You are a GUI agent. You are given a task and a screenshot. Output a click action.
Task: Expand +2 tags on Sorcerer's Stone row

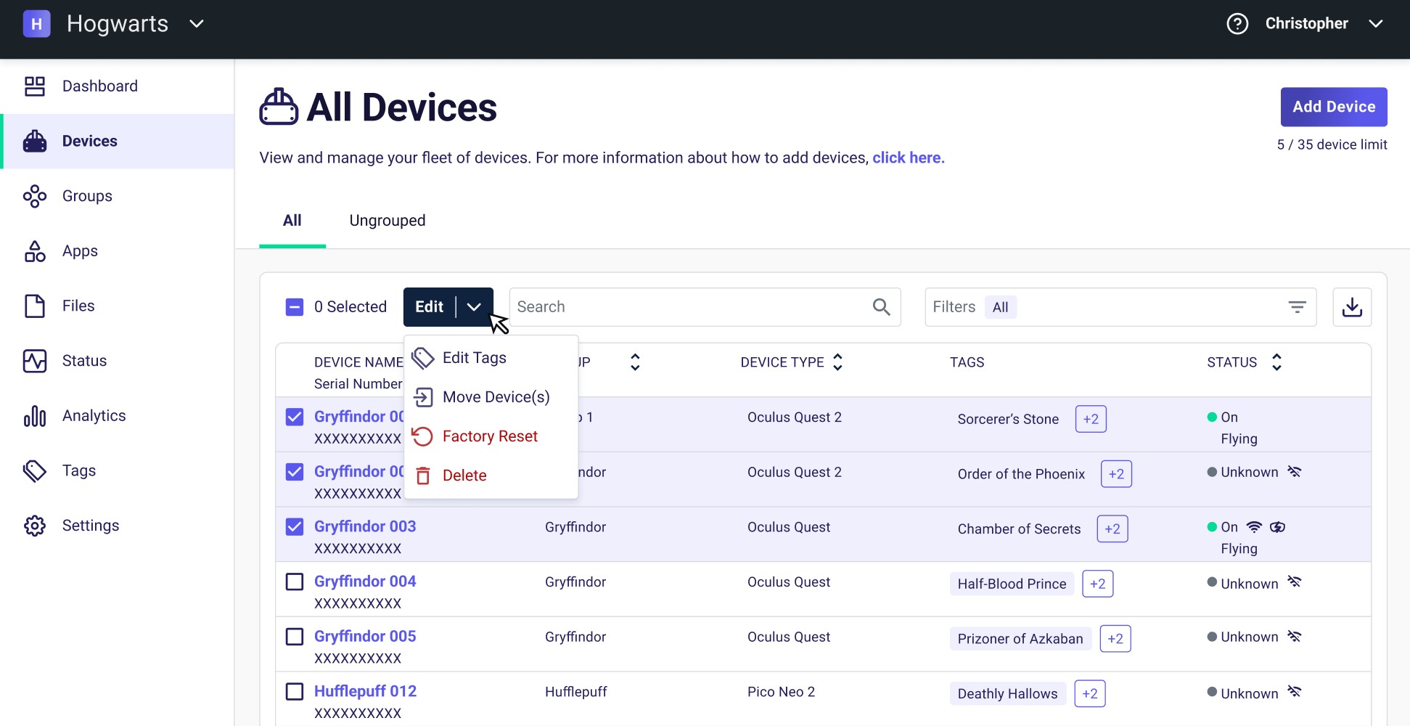(x=1091, y=419)
